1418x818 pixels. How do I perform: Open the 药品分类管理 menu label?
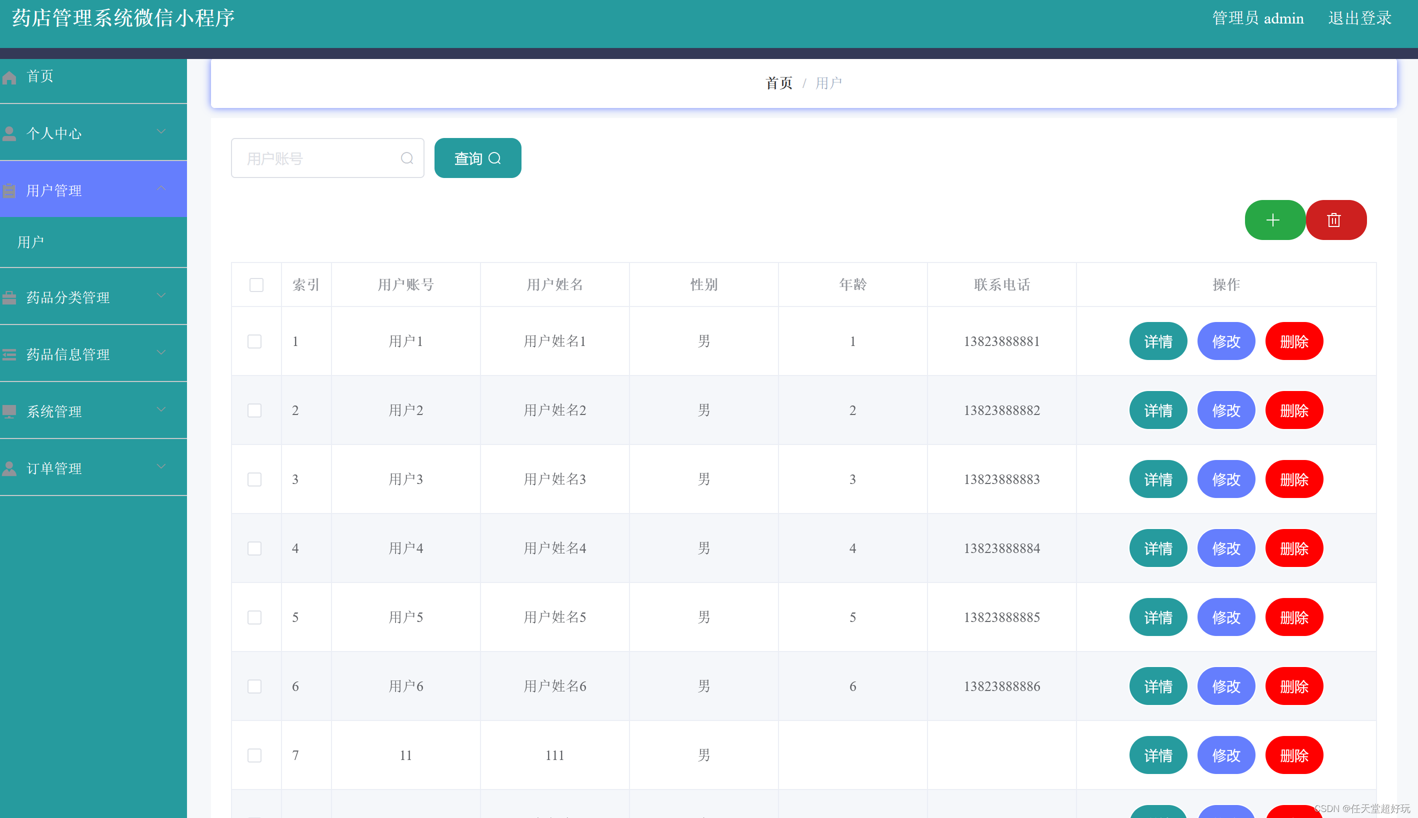[x=68, y=298]
